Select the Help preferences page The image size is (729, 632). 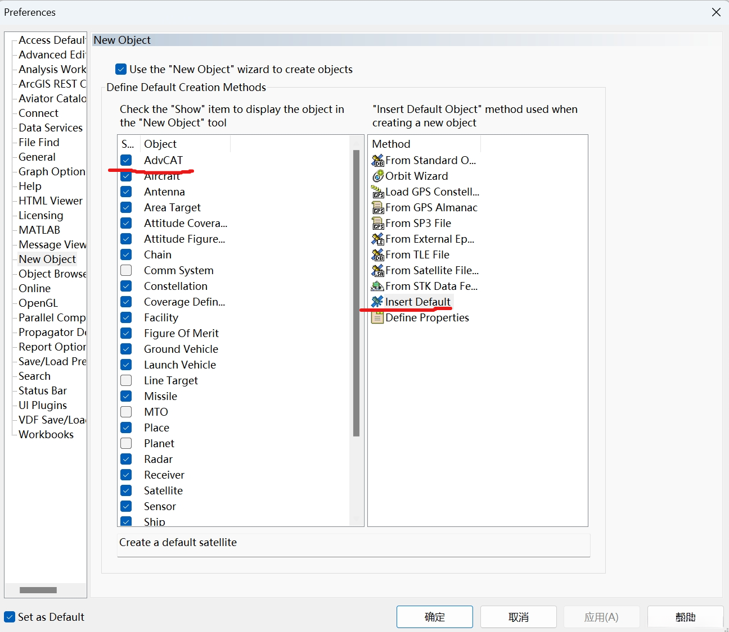[30, 186]
